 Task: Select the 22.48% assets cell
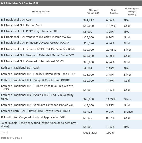click(x=111, y=50)
